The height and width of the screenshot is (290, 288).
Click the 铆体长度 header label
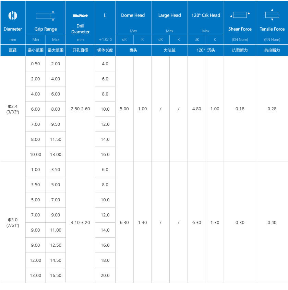(x=105, y=50)
